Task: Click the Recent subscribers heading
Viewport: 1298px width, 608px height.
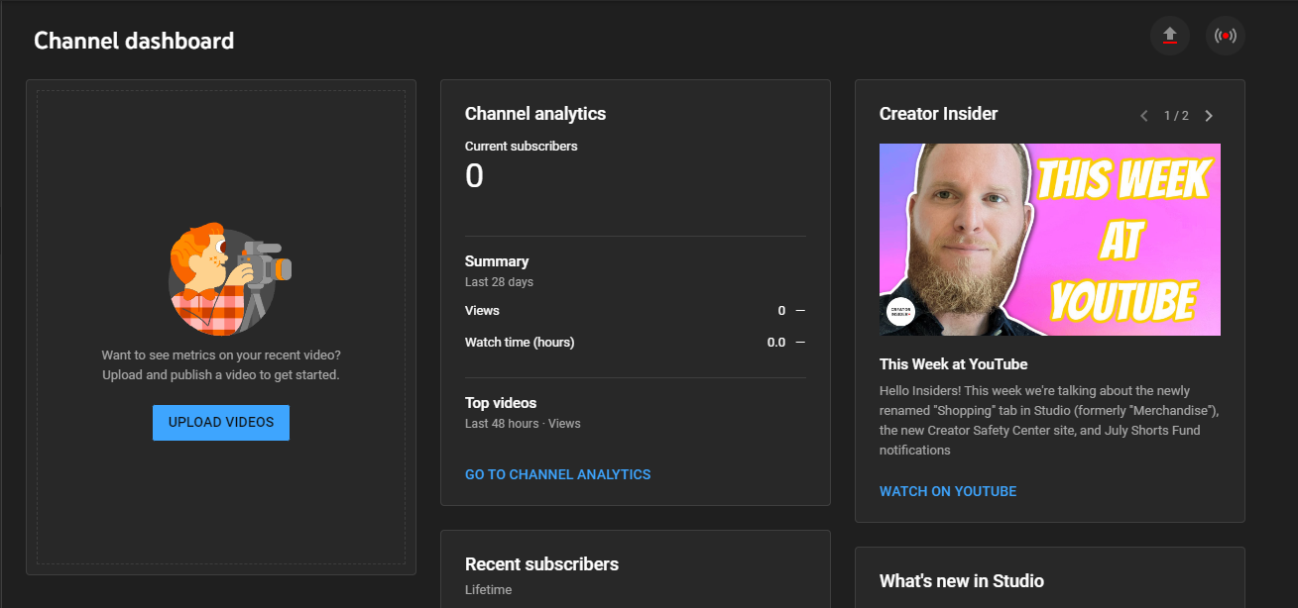Action: (541, 564)
